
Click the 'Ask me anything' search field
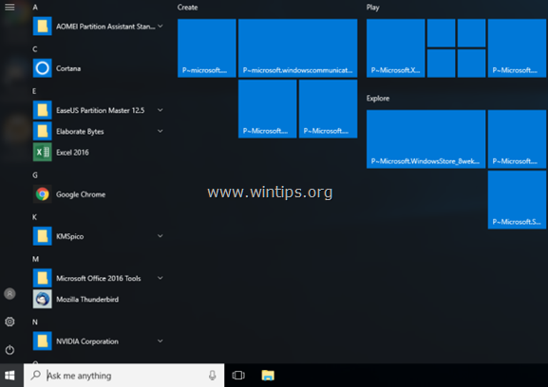(123, 376)
